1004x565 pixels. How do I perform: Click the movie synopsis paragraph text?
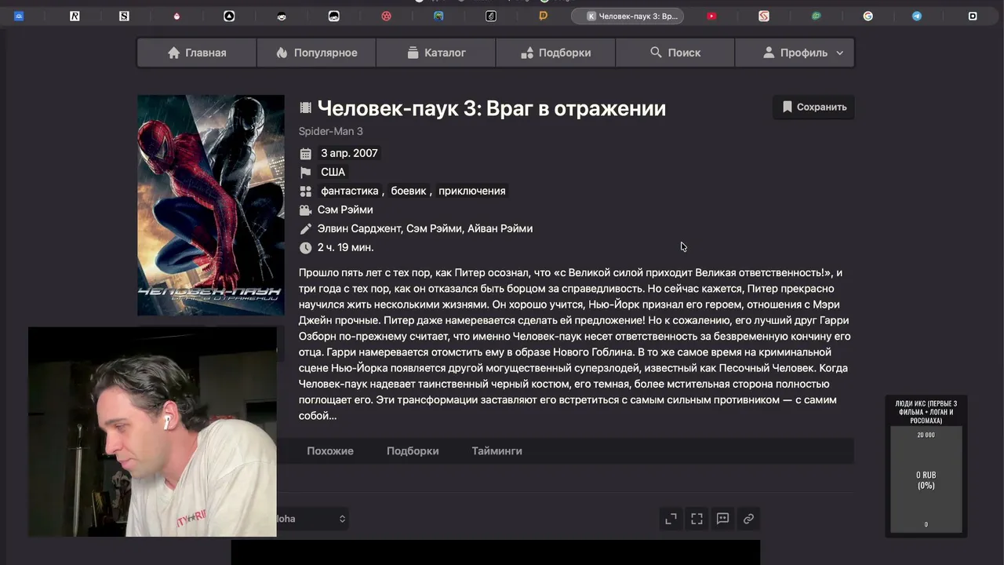[575, 344]
